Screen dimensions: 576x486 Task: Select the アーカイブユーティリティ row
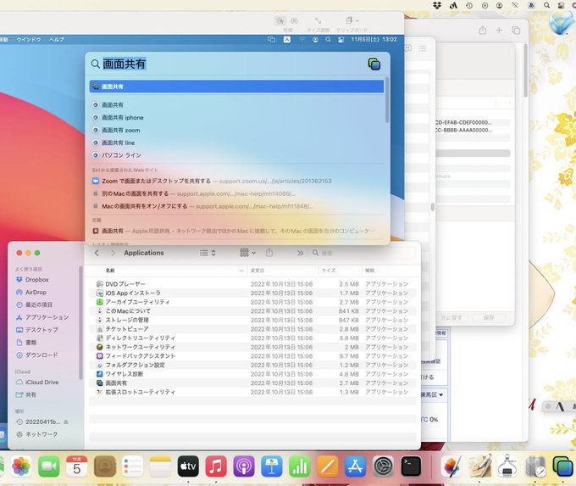pyautogui.click(x=252, y=302)
